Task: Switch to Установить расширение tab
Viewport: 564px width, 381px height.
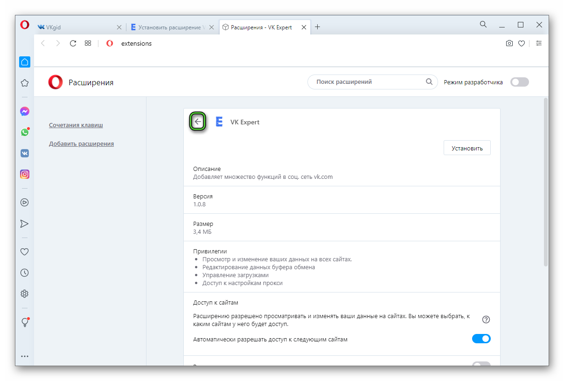Action: [x=173, y=27]
